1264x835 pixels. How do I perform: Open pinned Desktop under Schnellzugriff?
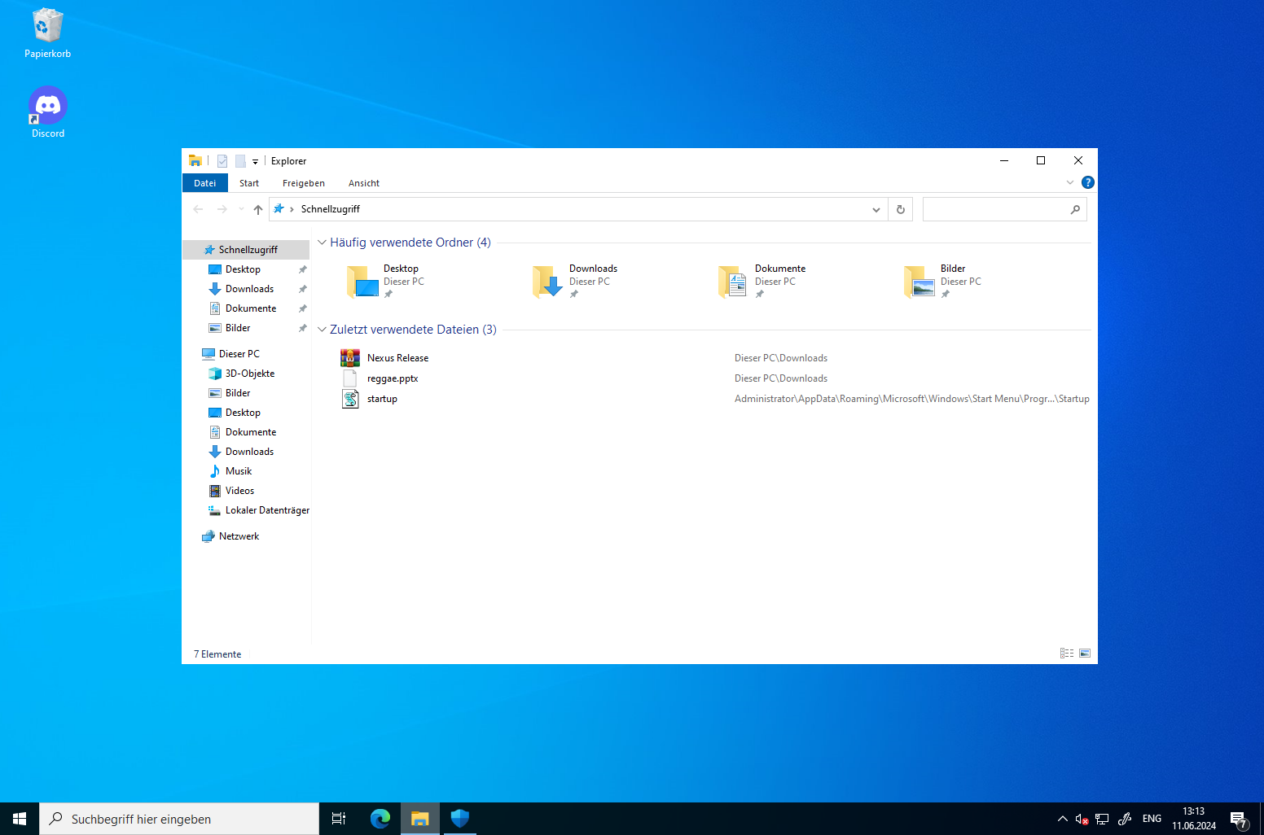click(246, 269)
